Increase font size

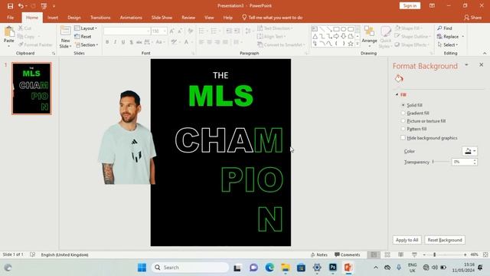click(171, 31)
